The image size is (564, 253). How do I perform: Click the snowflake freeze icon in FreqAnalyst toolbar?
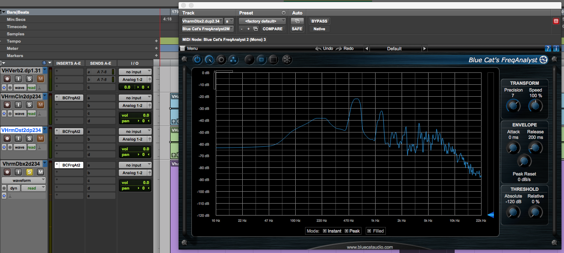[x=287, y=60]
